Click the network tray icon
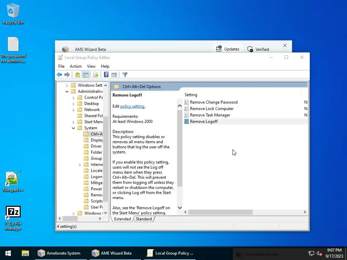This screenshot has height=260, width=347. [311, 253]
